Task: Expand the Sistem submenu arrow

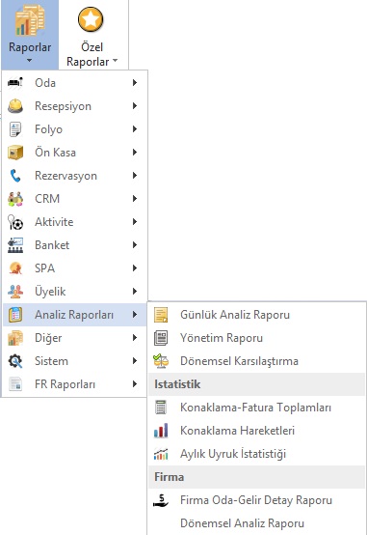Action: (x=135, y=361)
